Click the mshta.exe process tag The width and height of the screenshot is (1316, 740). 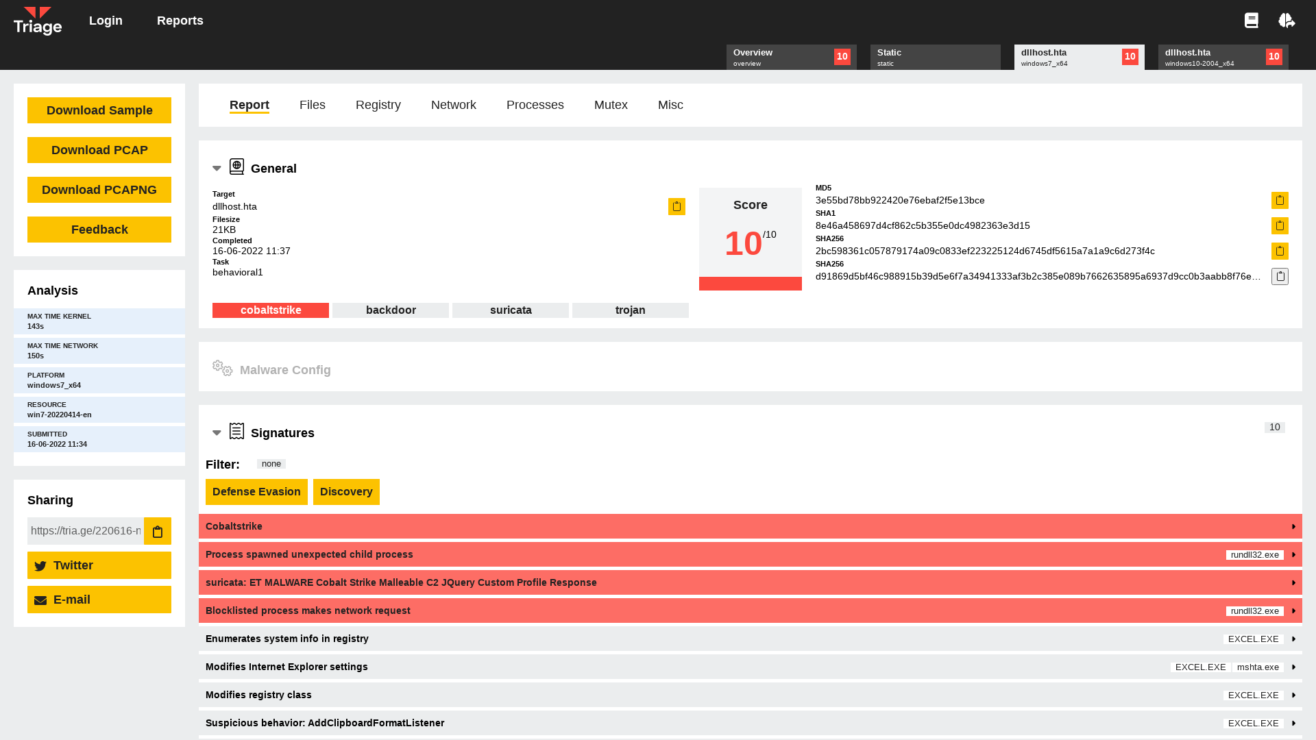click(1258, 667)
